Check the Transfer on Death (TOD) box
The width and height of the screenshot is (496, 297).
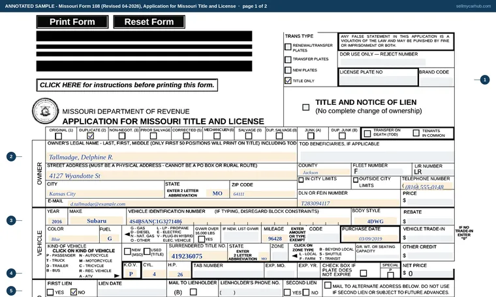367,134
